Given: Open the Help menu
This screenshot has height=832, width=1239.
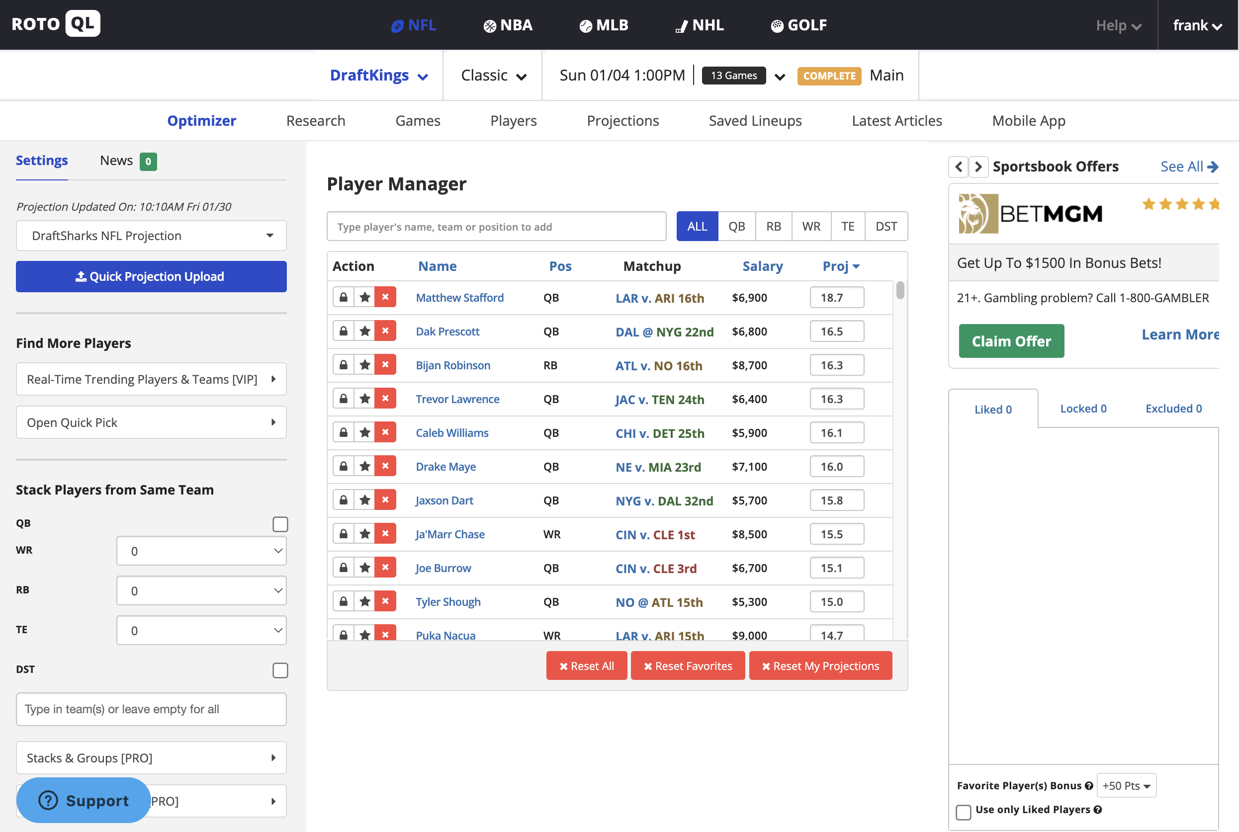Looking at the screenshot, I should point(1119,25).
